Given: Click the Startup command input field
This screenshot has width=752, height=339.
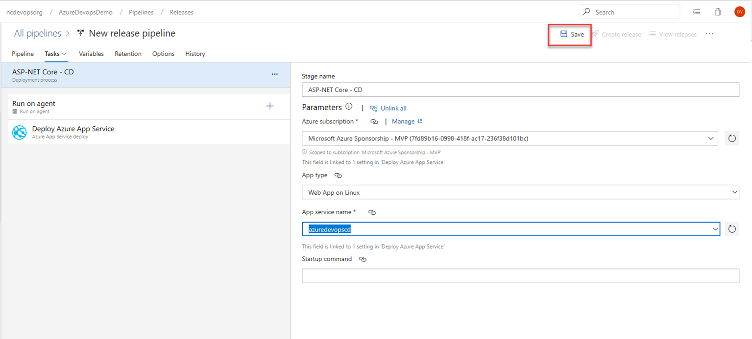Looking at the screenshot, I should pos(520,276).
